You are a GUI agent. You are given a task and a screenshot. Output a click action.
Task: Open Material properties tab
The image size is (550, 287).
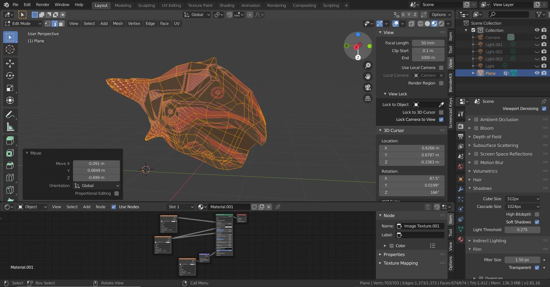coord(461,239)
